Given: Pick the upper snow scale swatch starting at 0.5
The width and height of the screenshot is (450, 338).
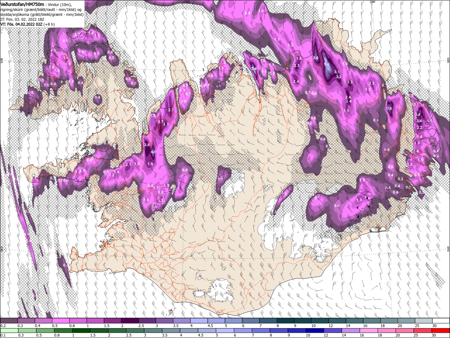Looking at the screenshot, I should pos(60,321).
